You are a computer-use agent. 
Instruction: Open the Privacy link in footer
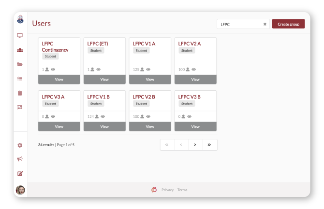167,190
